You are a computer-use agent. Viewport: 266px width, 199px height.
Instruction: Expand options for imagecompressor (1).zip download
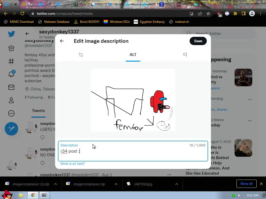[56, 184]
